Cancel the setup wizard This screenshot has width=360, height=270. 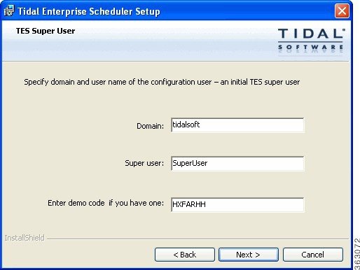(313, 255)
